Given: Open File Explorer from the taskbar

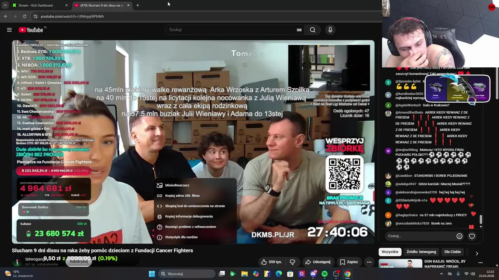Looking at the screenshot, I should [244, 274].
